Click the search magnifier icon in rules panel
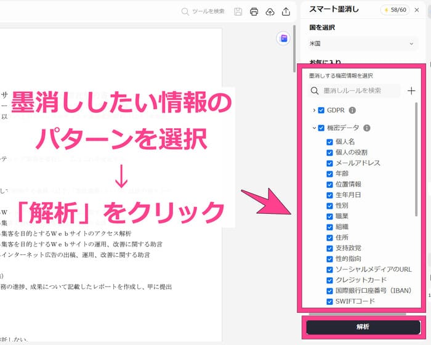This screenshot has height=345, width=431. [x=315, y=91]
